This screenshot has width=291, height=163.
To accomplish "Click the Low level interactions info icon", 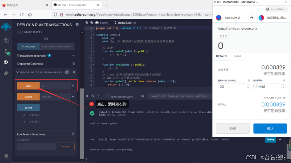I will tap(73, 134).
